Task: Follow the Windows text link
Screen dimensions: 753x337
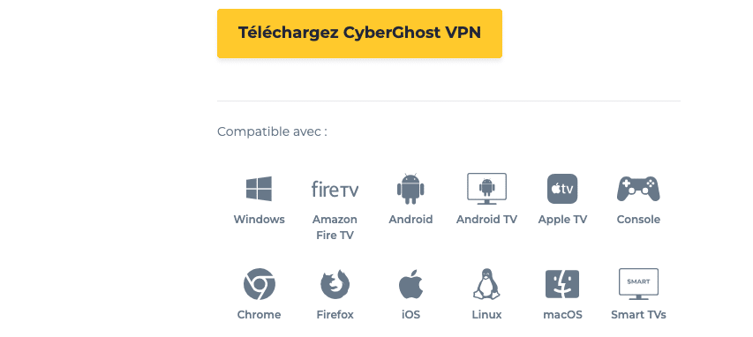Action: tap(259, 220)
